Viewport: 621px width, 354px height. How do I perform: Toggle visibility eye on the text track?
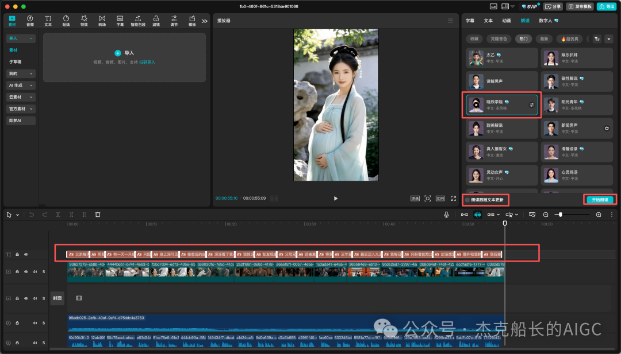(x=26, y=254)
